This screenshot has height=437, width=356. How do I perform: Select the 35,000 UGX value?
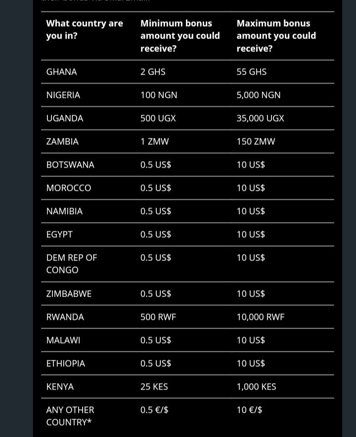coord(261,118)
